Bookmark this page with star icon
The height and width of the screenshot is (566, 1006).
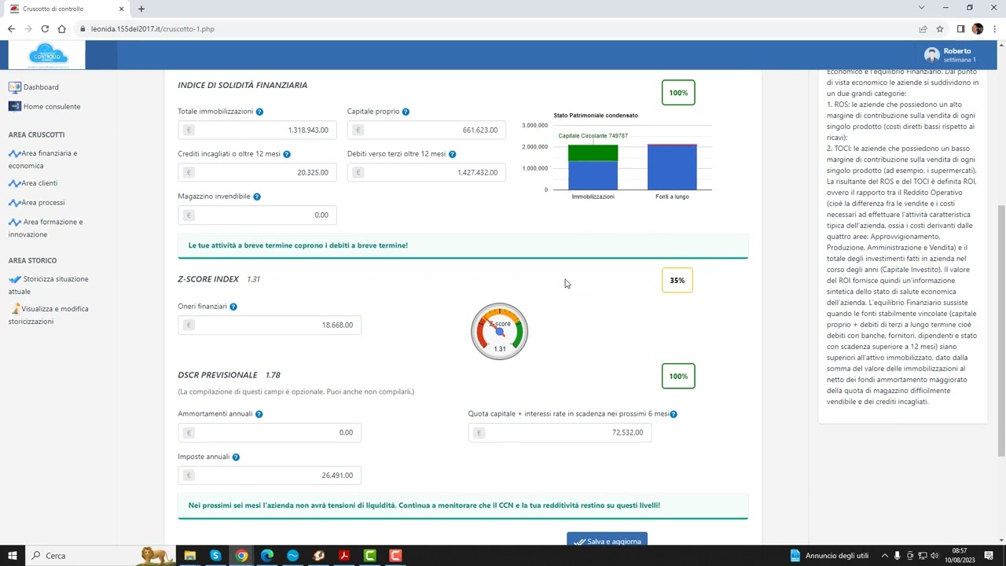(940, 29)
